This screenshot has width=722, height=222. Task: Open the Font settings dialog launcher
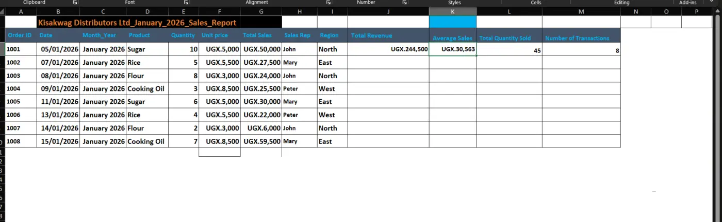[x=187, y=3]
